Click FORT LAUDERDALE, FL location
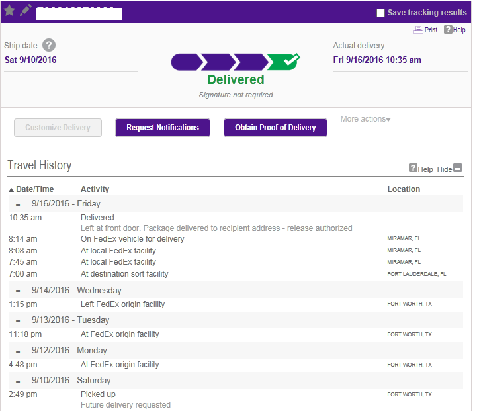The height and width of the screenshot is (411, 477). click(x=416, y=274)
